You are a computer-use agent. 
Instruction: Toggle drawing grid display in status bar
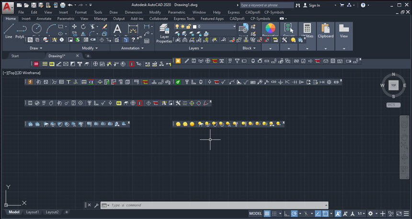pos(267,213)
